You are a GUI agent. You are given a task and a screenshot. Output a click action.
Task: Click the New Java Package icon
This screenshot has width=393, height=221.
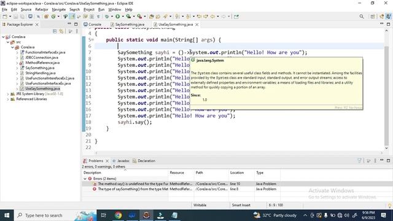(x=46, y=17)
